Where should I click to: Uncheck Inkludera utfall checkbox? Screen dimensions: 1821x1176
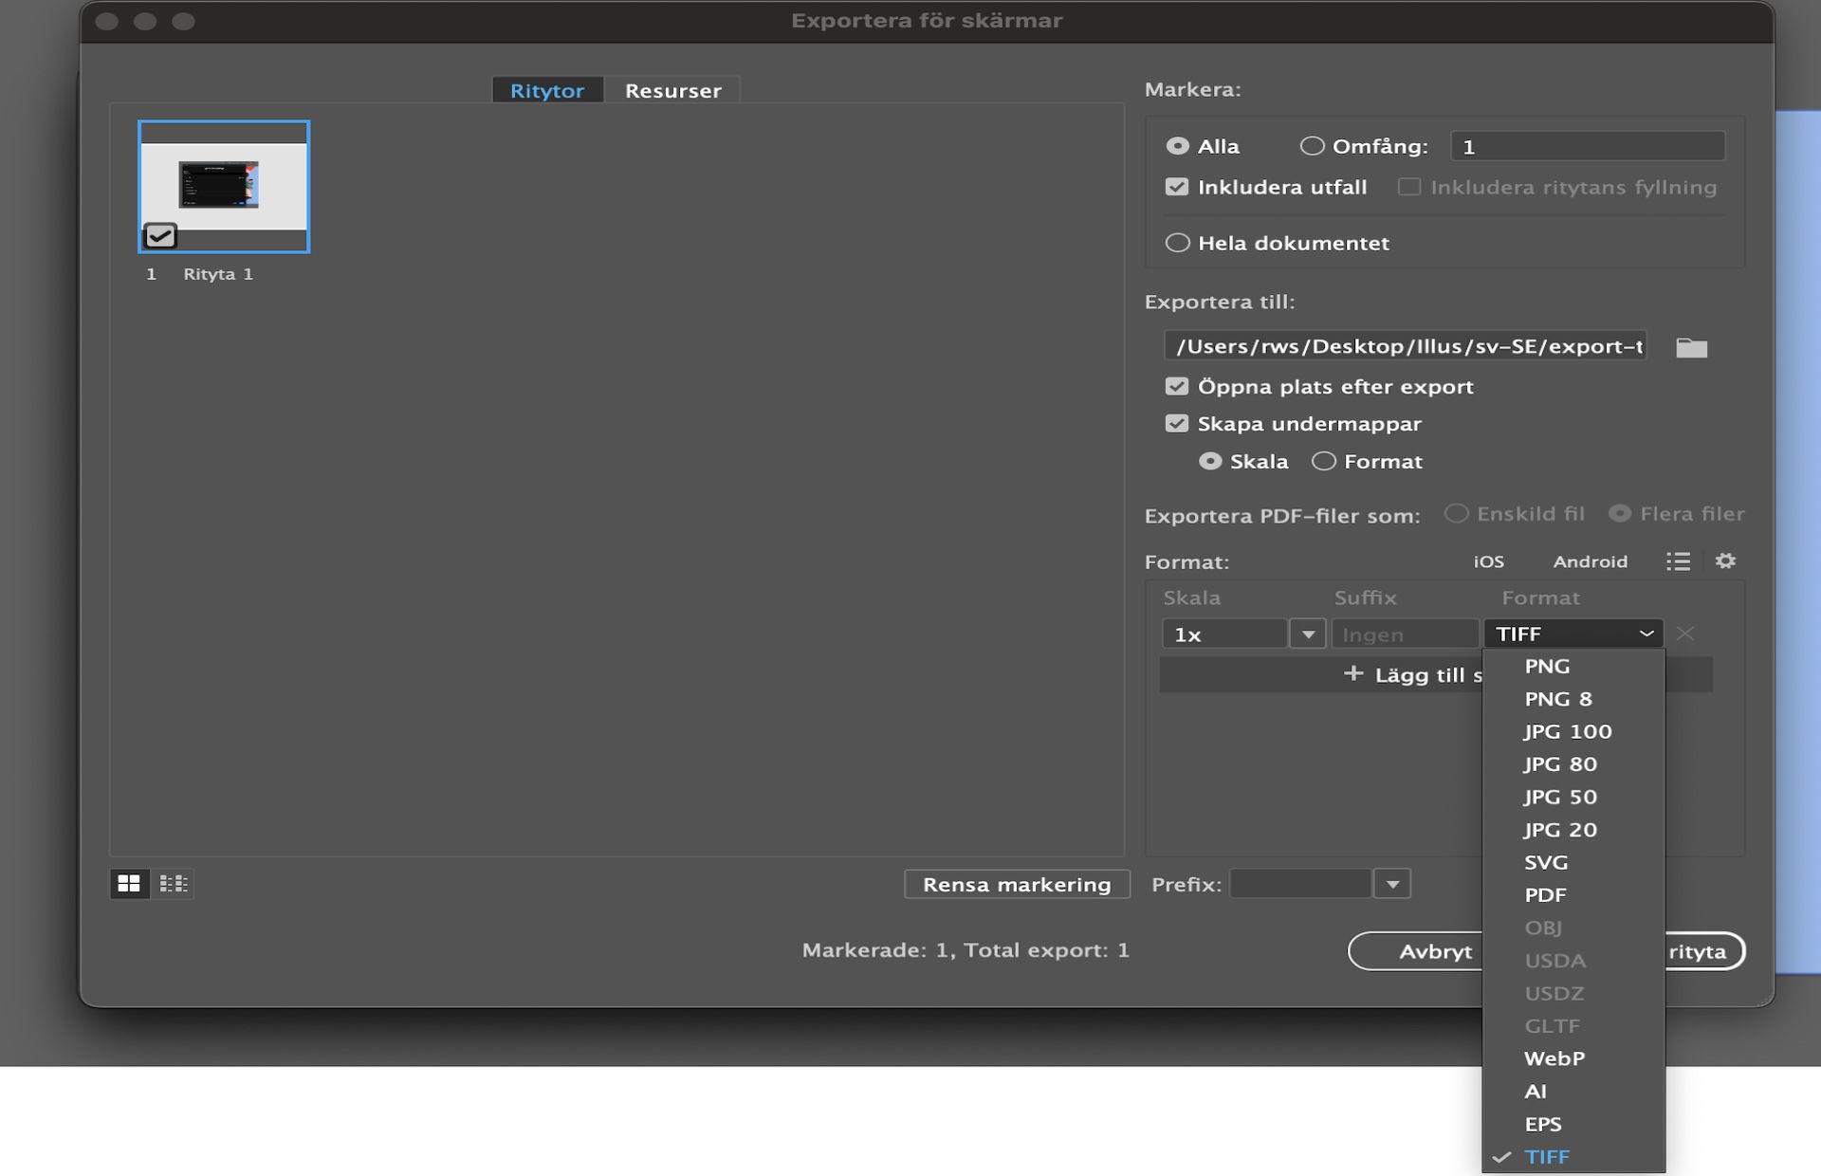coord(1177,187)
